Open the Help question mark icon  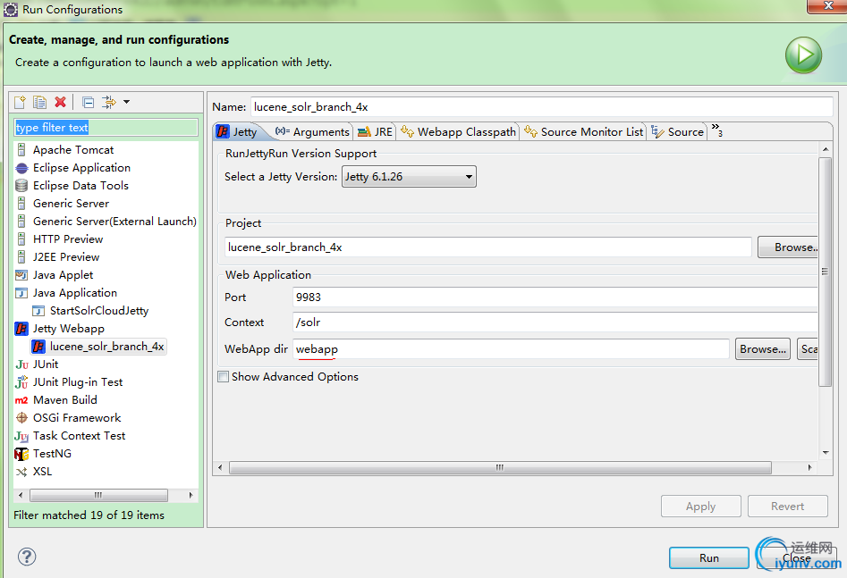point(27,557)
